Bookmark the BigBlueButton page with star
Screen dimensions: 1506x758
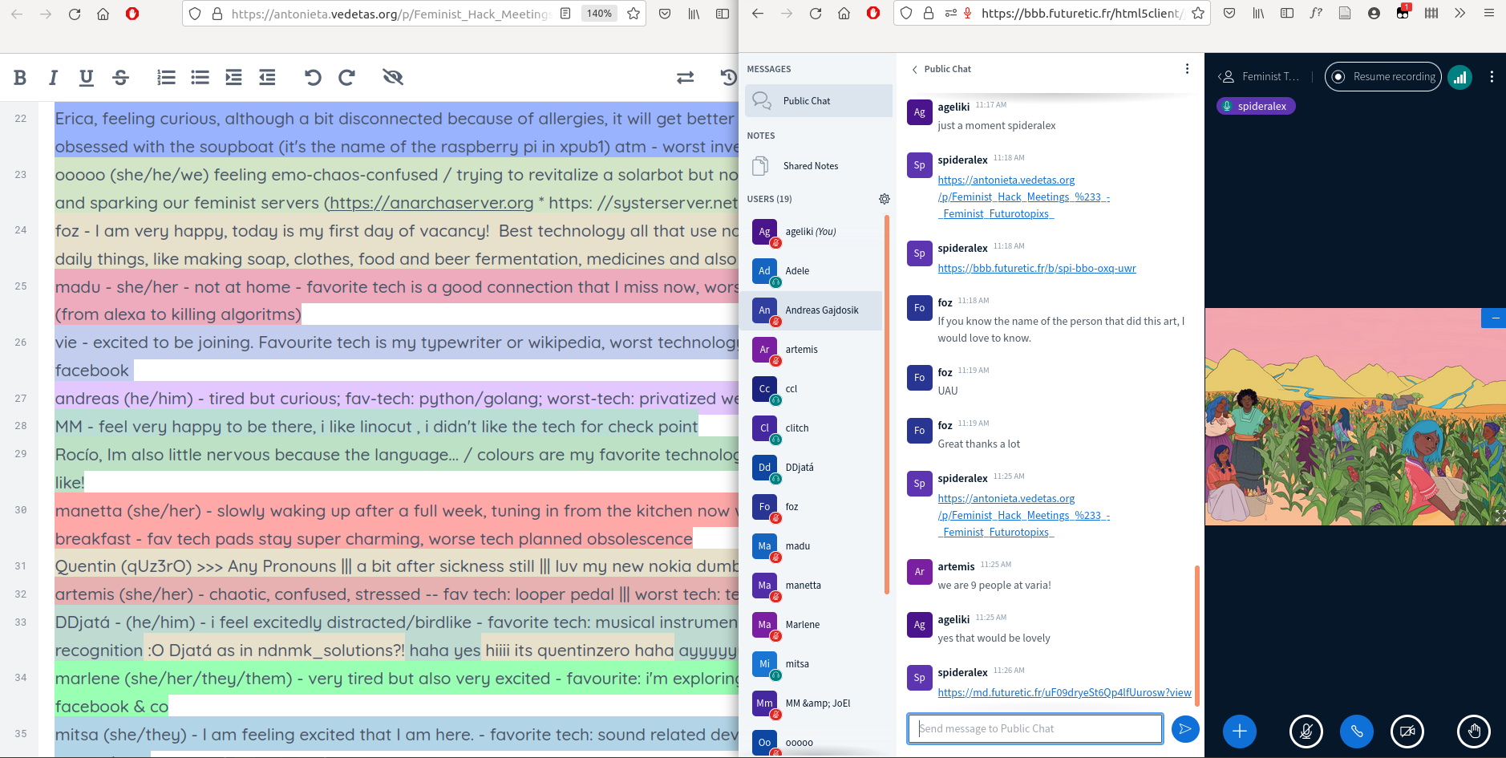click(x=1198, y=14)
